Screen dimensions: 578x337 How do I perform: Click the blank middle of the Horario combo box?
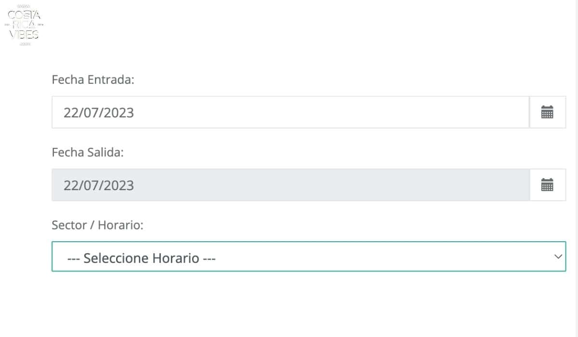385,257
